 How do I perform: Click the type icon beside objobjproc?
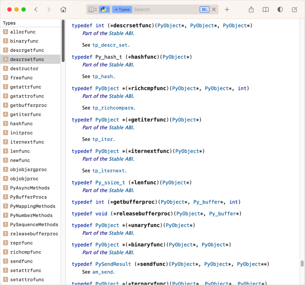click(6, 179)
